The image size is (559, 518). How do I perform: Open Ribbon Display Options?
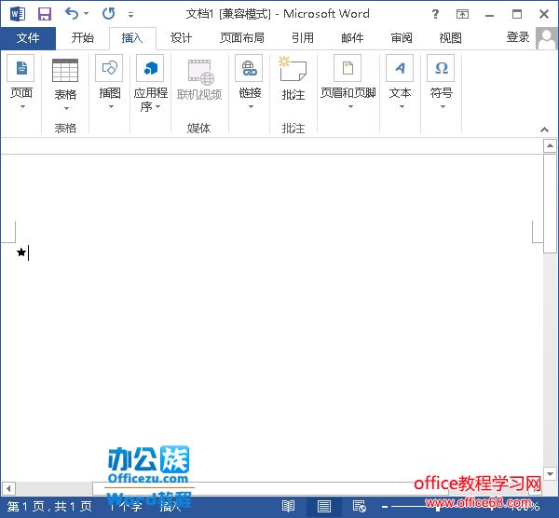(462, 14)
